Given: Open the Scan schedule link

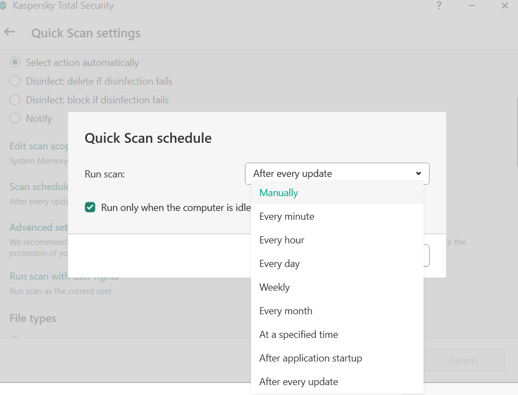Looking at the screenshot, I should 38,187.
